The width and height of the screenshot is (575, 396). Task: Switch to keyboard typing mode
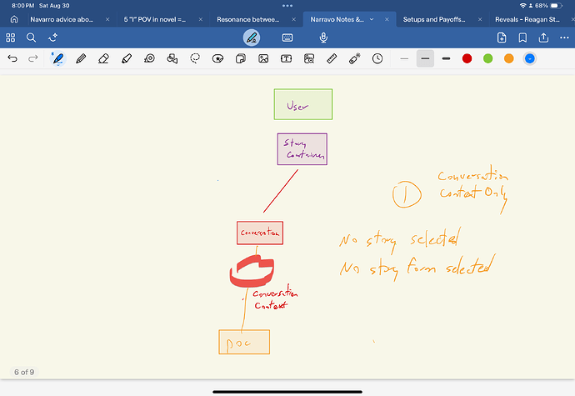[287, 38]
